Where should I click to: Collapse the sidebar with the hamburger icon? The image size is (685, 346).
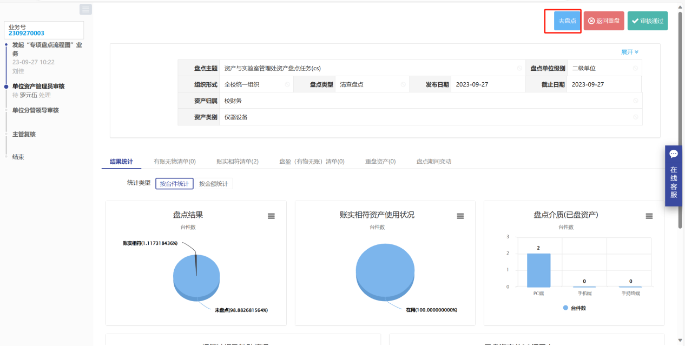(x=85, y=9)
